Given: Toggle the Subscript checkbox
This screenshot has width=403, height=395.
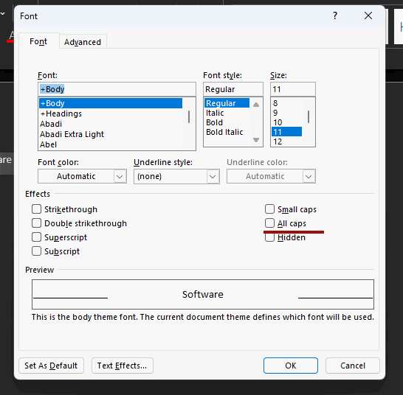Looking at the screenshot, I should [36, 251].
